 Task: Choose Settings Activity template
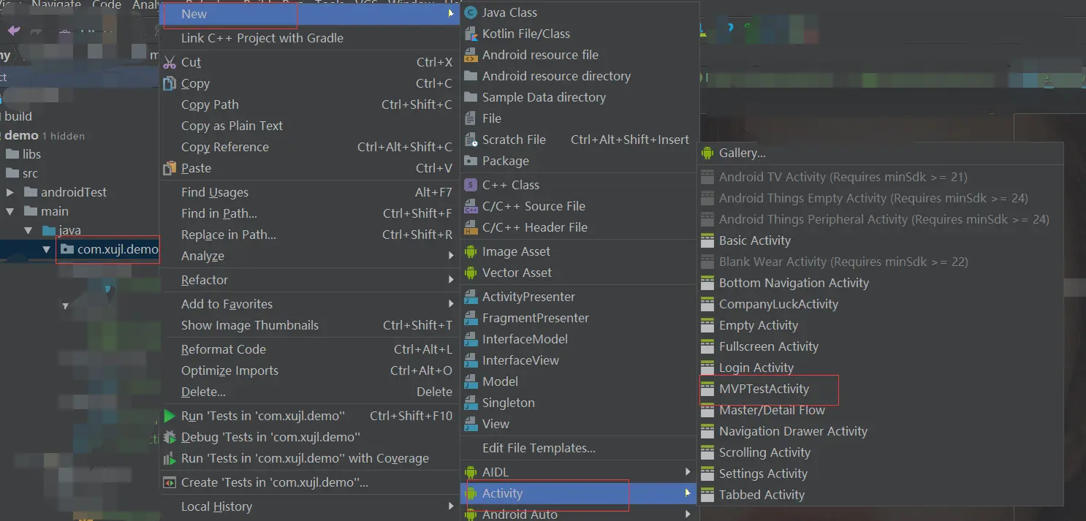pyautogui.click(x=881, y=474)
